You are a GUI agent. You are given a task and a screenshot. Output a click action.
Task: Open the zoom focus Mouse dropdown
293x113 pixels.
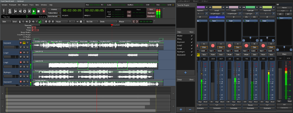point(61,21)
